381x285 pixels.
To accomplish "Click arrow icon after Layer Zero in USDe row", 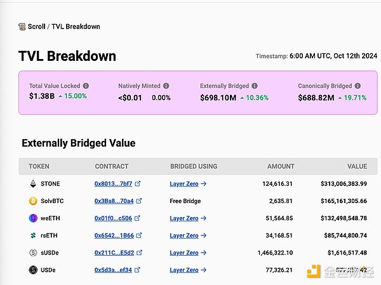I will 204,270.
